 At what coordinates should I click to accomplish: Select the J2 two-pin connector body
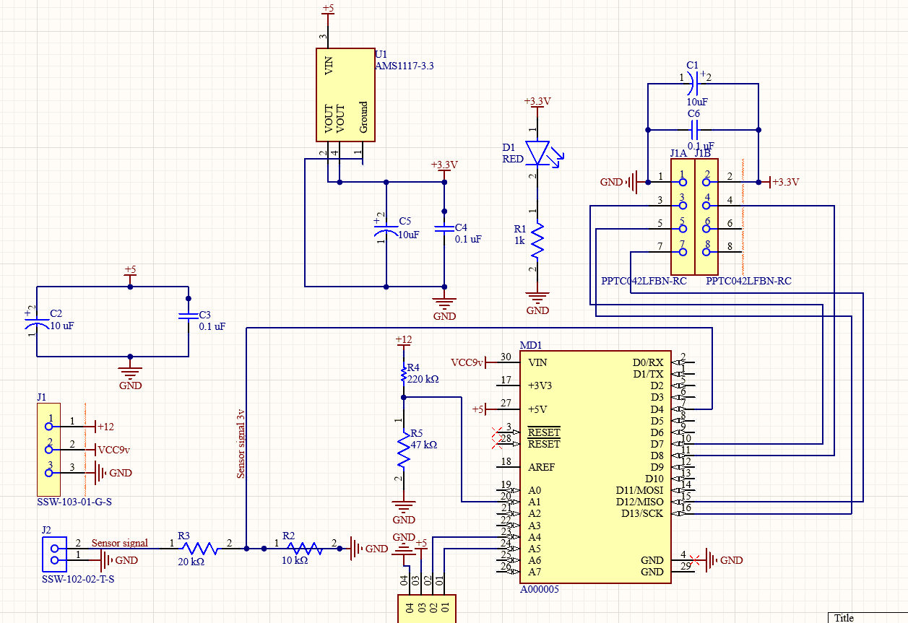click(x=53, y=554)
